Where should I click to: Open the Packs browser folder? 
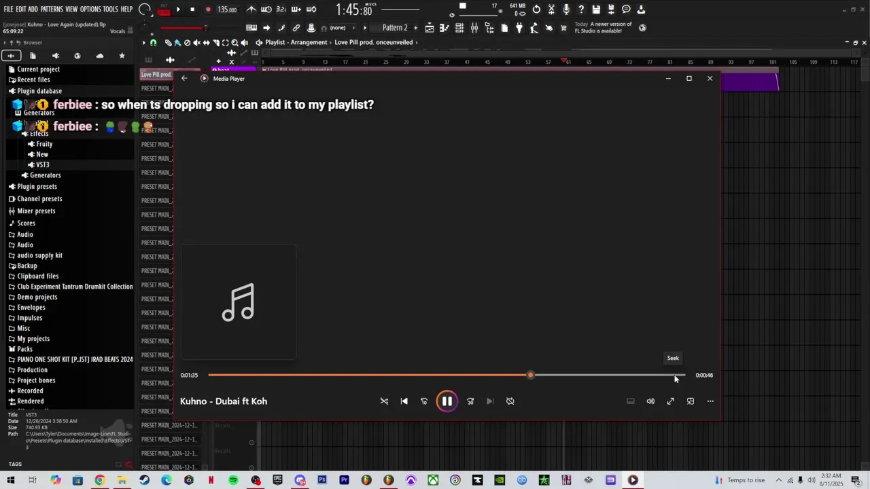coord(24,349)
